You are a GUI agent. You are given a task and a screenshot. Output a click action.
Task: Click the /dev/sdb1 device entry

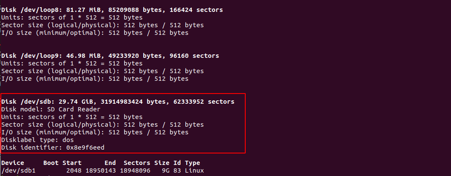click(x=18, y=170)
